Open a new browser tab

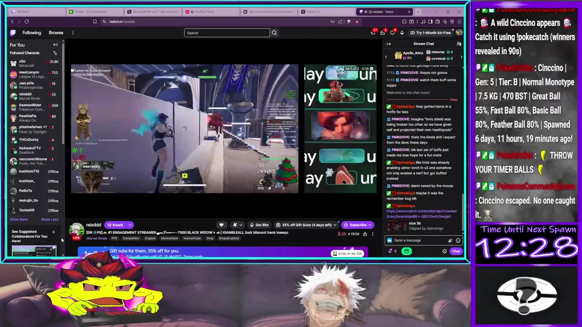click(x=418, y=12)
